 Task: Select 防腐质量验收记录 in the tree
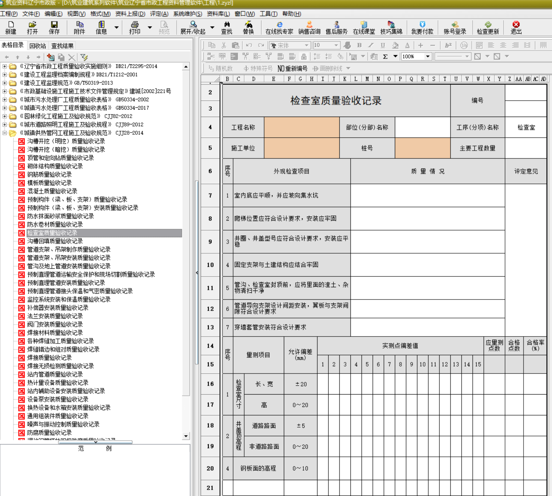pos(50,433)
